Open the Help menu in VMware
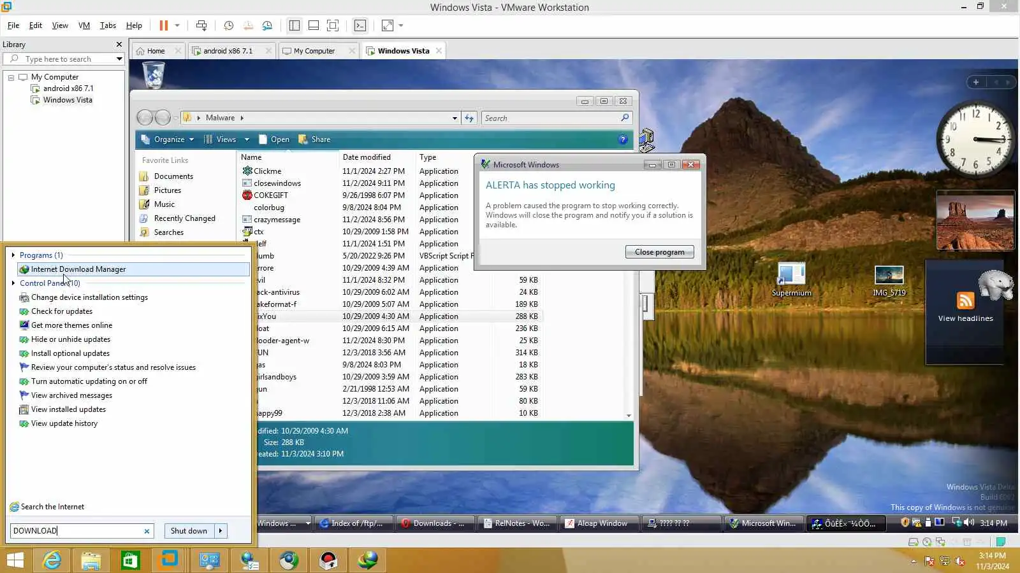Image resolution: width=1020 pixels, height=573 pixels. click(x=134, y=25)
